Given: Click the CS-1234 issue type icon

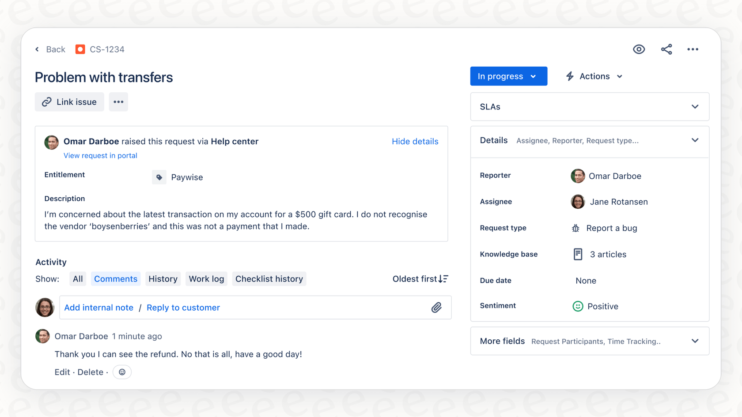Looking at the screenshot, I should [80, 49].
